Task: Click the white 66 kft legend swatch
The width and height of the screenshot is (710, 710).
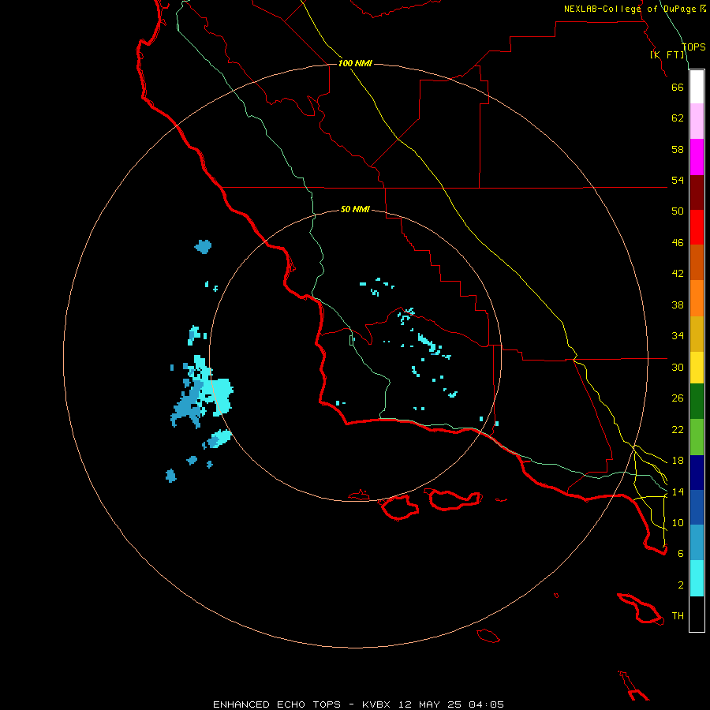Action: coord(697,87)
